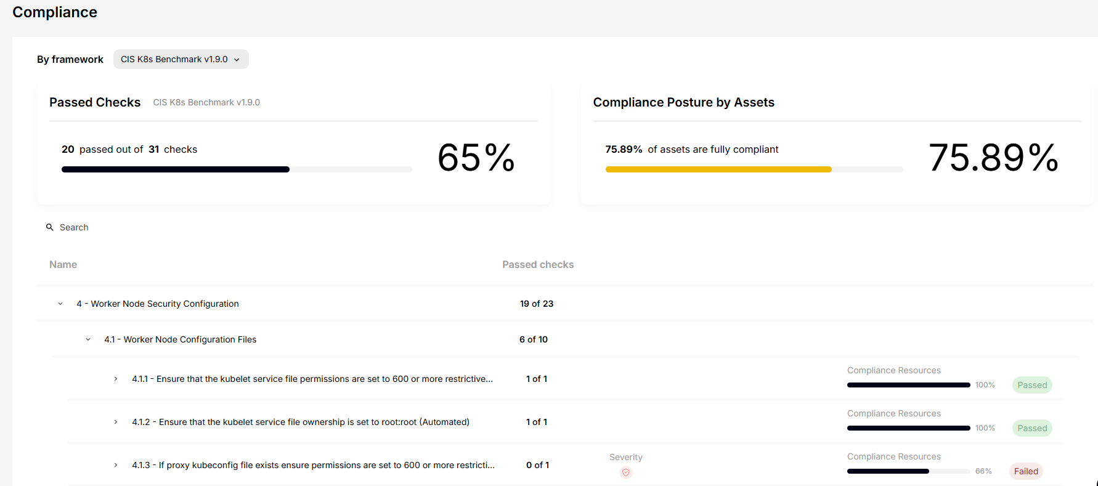This screenshot has width=1098, height=486.
Task: Collapse the 4.1 Worker Node Configuration Files row
Action: click(88, 339)
